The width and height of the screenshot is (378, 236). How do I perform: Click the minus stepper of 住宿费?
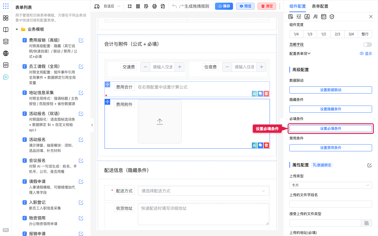(227, 67)
